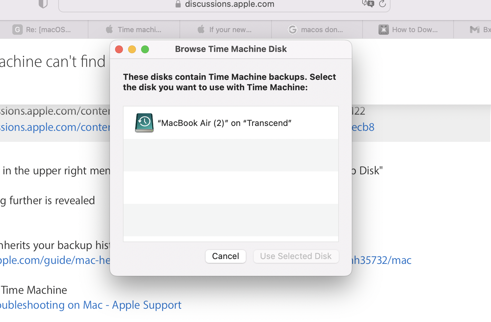Open the Safari Privacy Report shield icon
Image resolution: width=491 pixels, height=322 pixels.
pos(43,4)
